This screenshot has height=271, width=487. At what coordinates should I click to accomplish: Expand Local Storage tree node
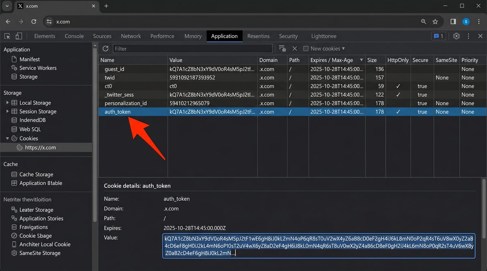click(x=7, y=103)
